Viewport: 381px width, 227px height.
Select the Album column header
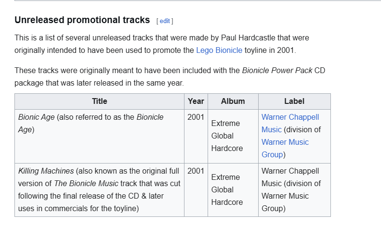(x=233, y=101)
